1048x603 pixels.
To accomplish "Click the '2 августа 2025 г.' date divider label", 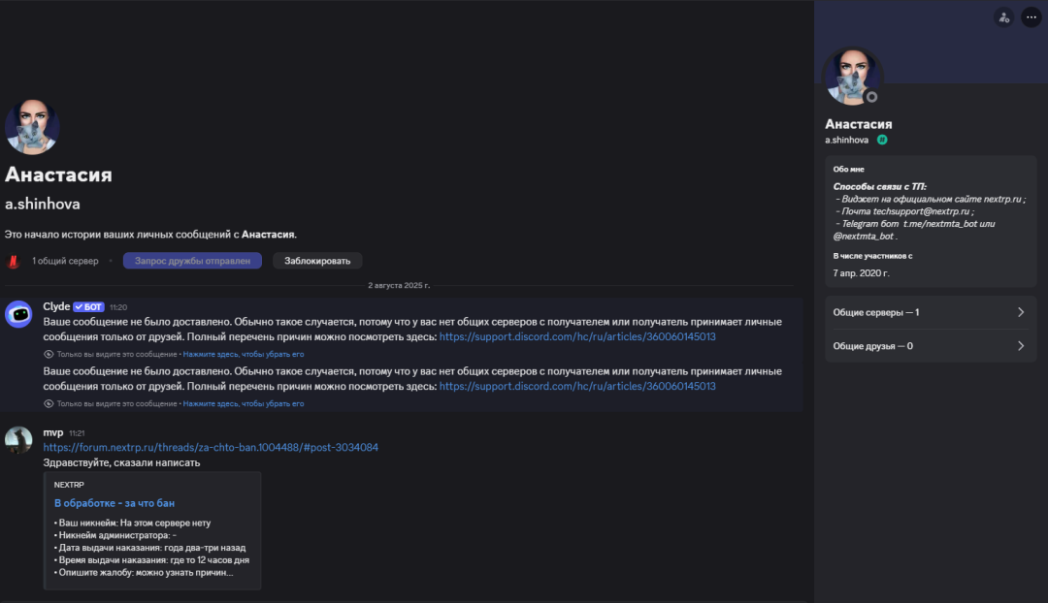I will [399, 286].
